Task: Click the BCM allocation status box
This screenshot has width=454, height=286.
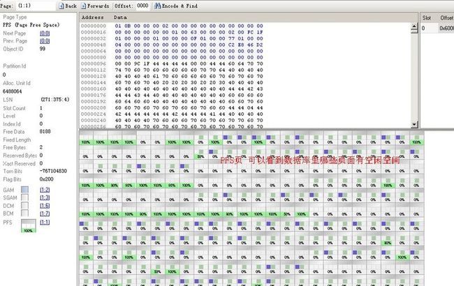Action: tap(25, 213)
